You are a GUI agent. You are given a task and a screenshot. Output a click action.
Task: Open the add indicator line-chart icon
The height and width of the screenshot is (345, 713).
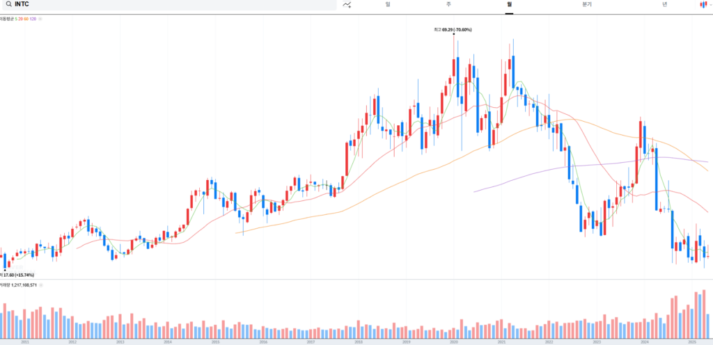click(347, 4)
